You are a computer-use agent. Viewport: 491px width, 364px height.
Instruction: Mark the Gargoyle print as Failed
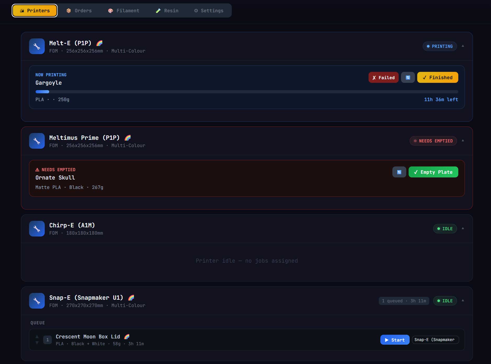pyautogui.click(x=383, y=78)
